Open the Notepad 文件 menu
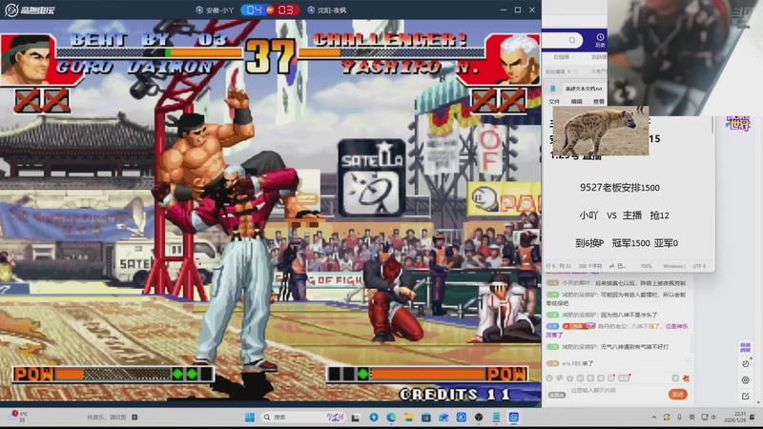The height and width of the screenshot is (429, 763). coord(554,101)
